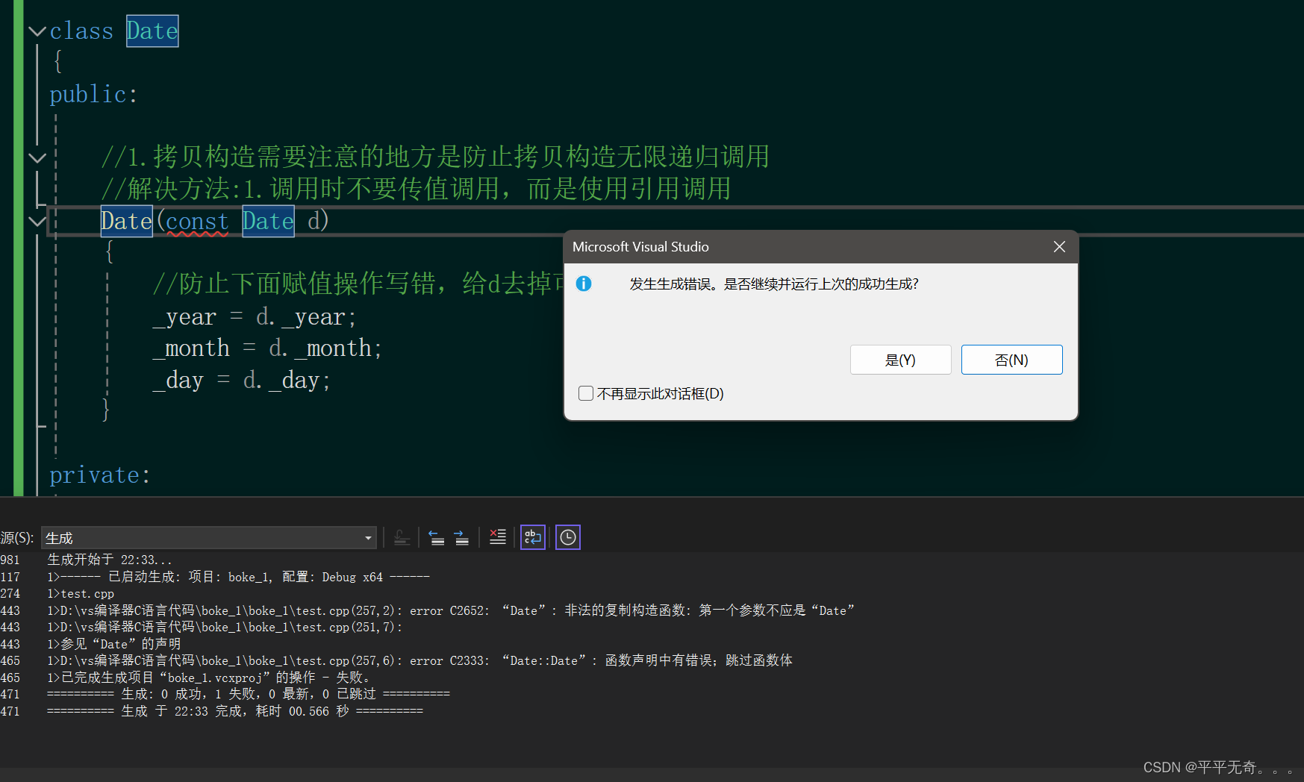This screenshot has width=1304, height=782.
Task: Close the Microsoft Visual Studio dialog
Action: 1059,247
